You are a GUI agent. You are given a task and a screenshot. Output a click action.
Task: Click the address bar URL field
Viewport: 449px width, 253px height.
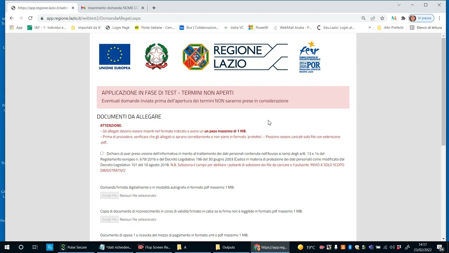[200, 18]
